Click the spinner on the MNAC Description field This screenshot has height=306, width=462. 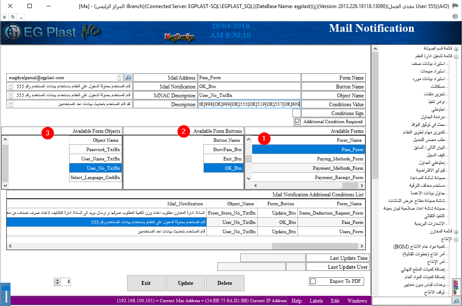(11, 96)
